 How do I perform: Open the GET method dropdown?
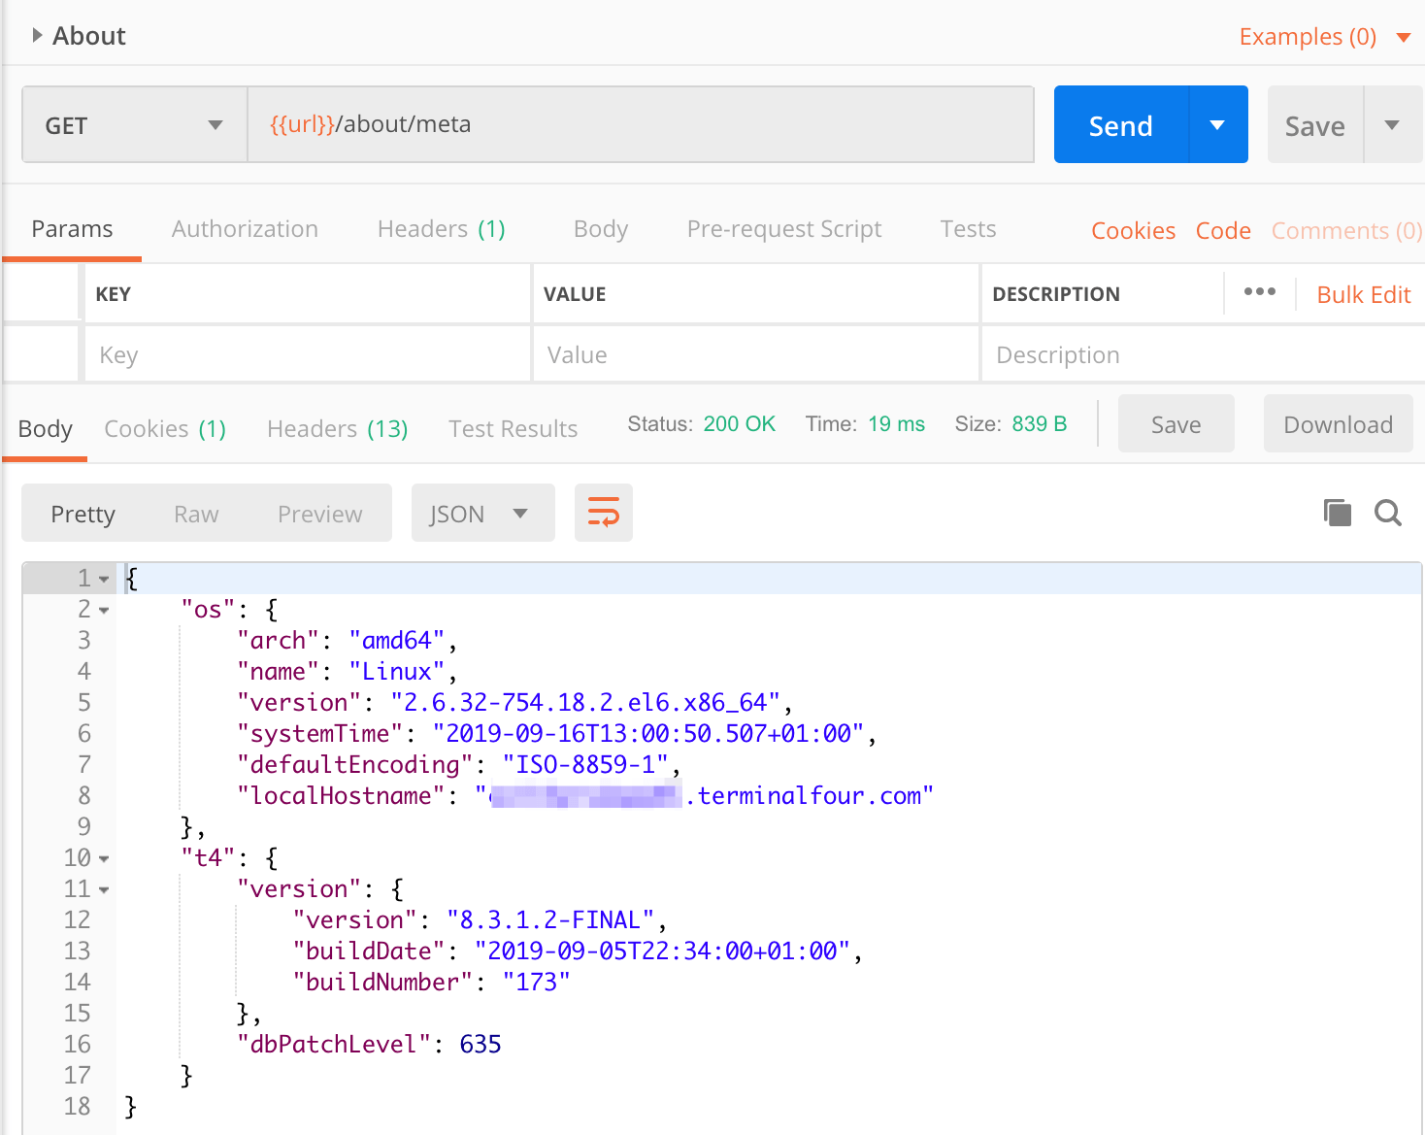click(x=134, y=125)
